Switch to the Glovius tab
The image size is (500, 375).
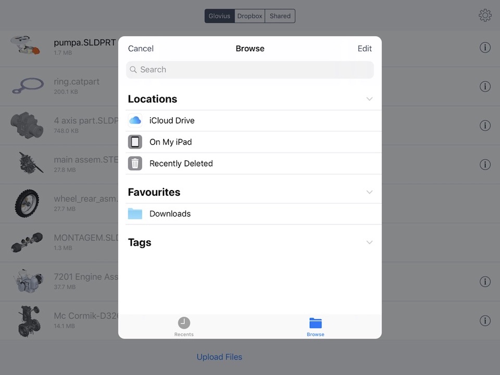click(219, 16)
